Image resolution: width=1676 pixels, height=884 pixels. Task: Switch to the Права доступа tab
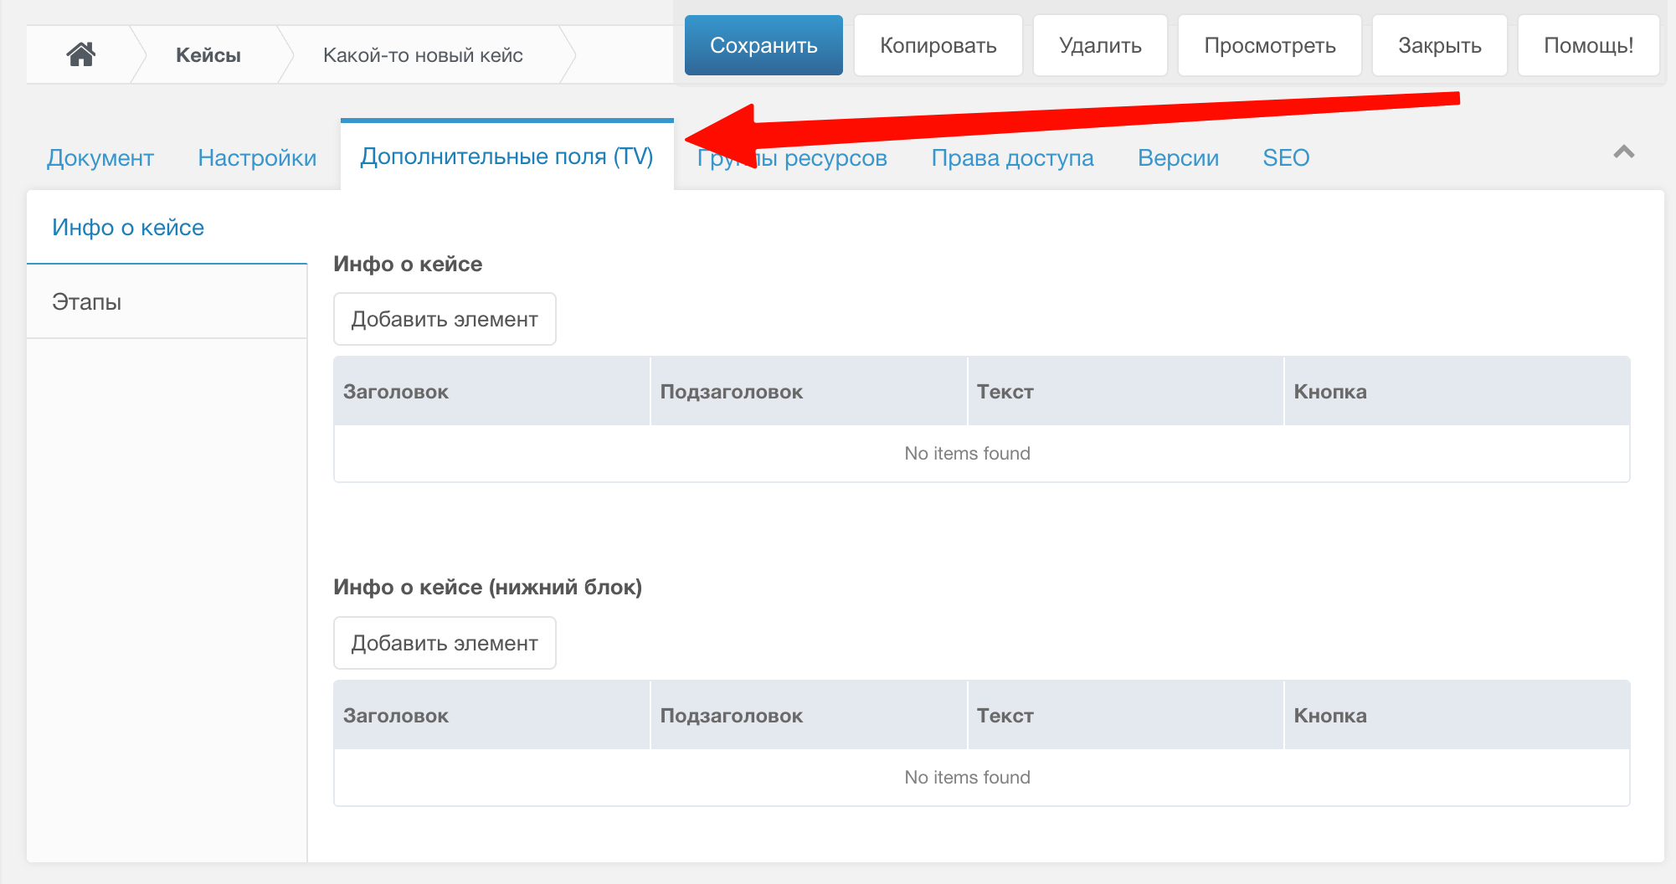point(1012,157)
